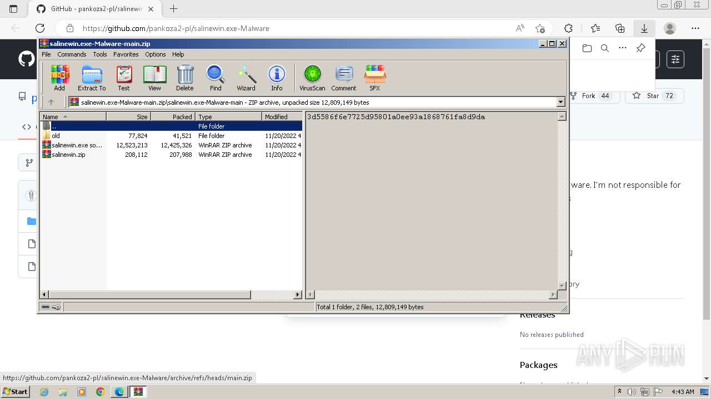Launch the Wizard tool
Viewport: 711px width, 399px height.
246,78
